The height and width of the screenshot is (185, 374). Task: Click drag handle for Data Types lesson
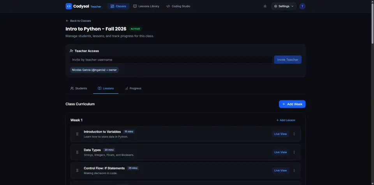[x=77, y=152]
